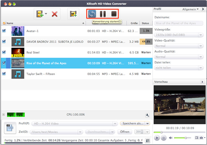Screen dimensions: 207x145
Task: Open Speichern als dropdown arrow
Action: pos(148,124)
